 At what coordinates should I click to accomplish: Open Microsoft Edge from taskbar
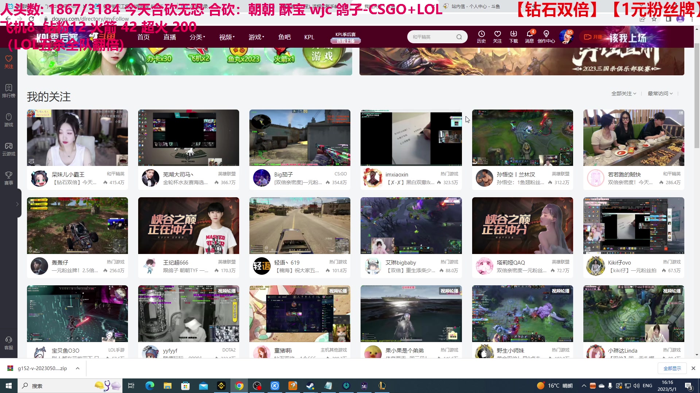149,386
